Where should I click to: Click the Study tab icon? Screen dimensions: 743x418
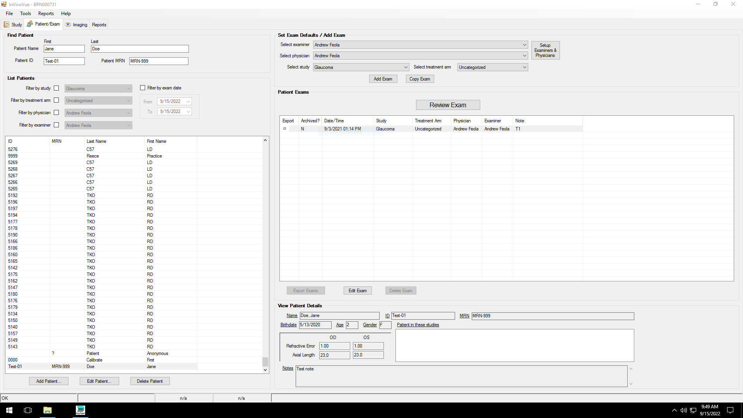[7, 25]
